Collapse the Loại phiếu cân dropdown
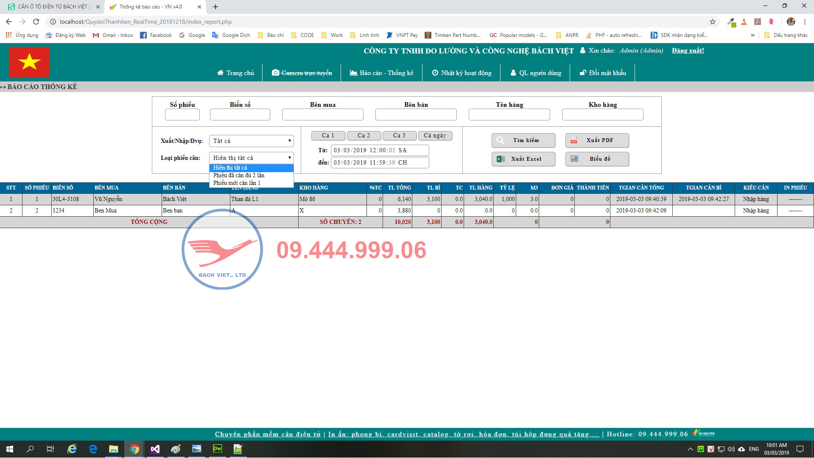 [x=252, y=158]
